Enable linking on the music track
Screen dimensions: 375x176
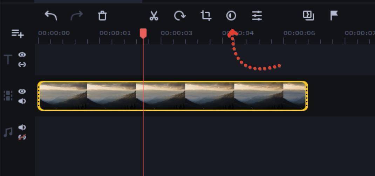pyautogui.click(x=22, y=137)
